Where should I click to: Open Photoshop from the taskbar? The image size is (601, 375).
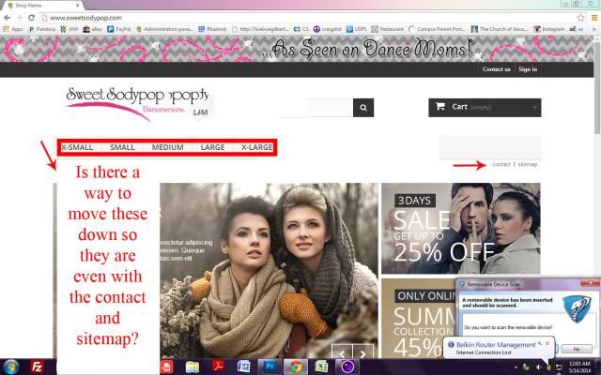[x=270, y=366]
